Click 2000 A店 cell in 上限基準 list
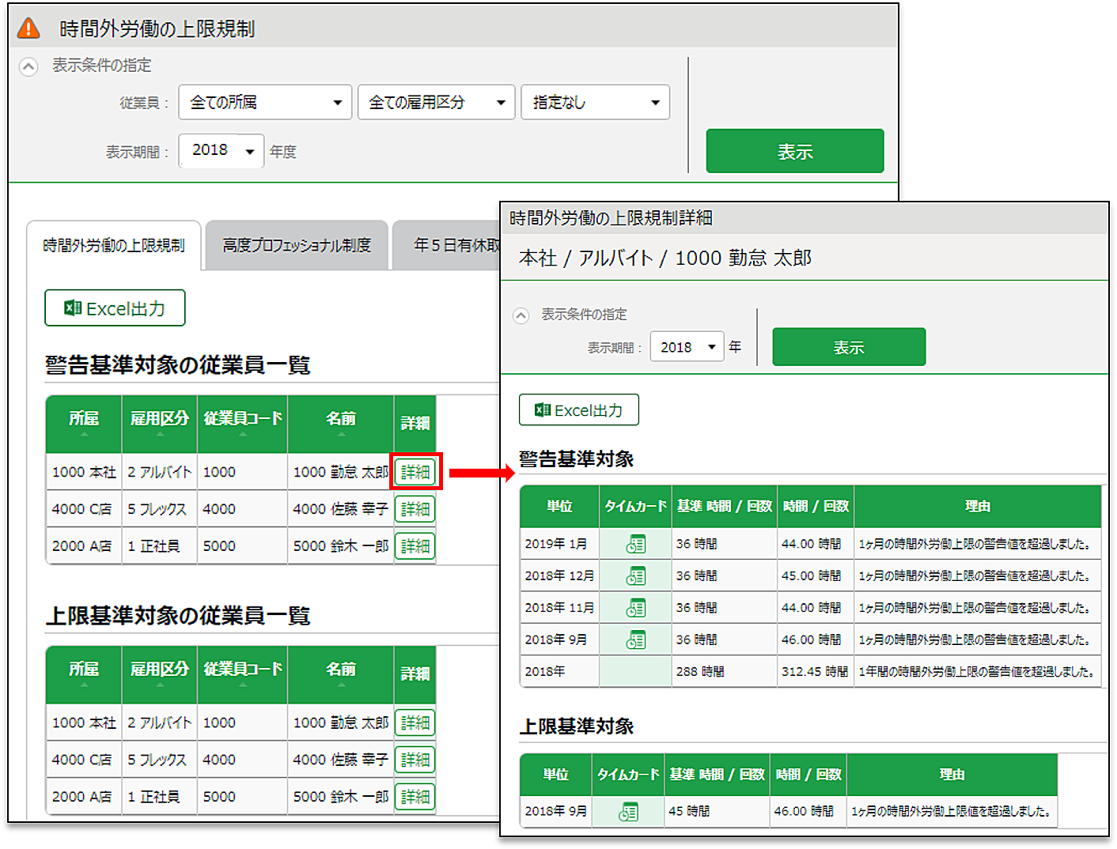 point(84,797)
